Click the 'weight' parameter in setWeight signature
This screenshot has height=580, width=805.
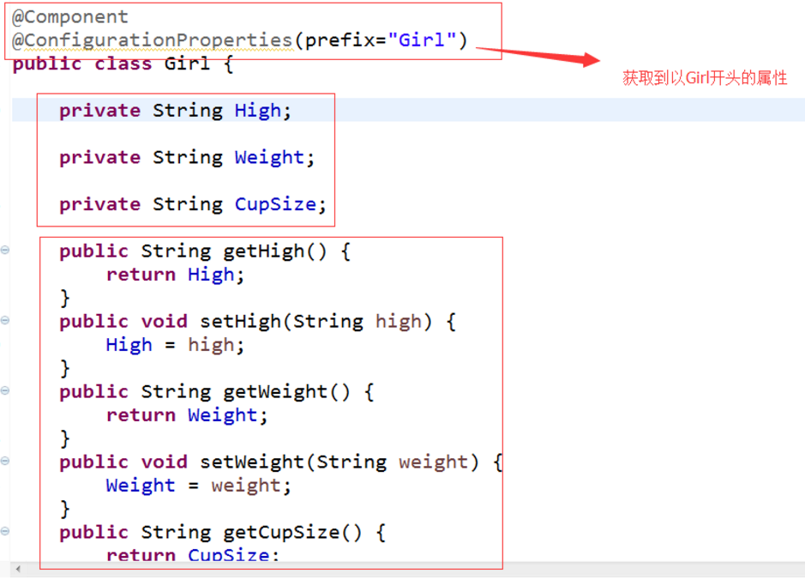tap(434, 462)
